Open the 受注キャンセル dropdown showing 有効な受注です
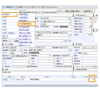The image size is (100, 92). [56, 21]
